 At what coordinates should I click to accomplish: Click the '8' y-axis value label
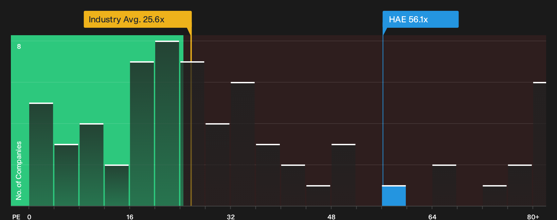[19, 46]
